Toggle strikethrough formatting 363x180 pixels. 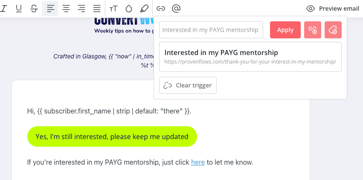pyautogui.click(x=34, y=9)
